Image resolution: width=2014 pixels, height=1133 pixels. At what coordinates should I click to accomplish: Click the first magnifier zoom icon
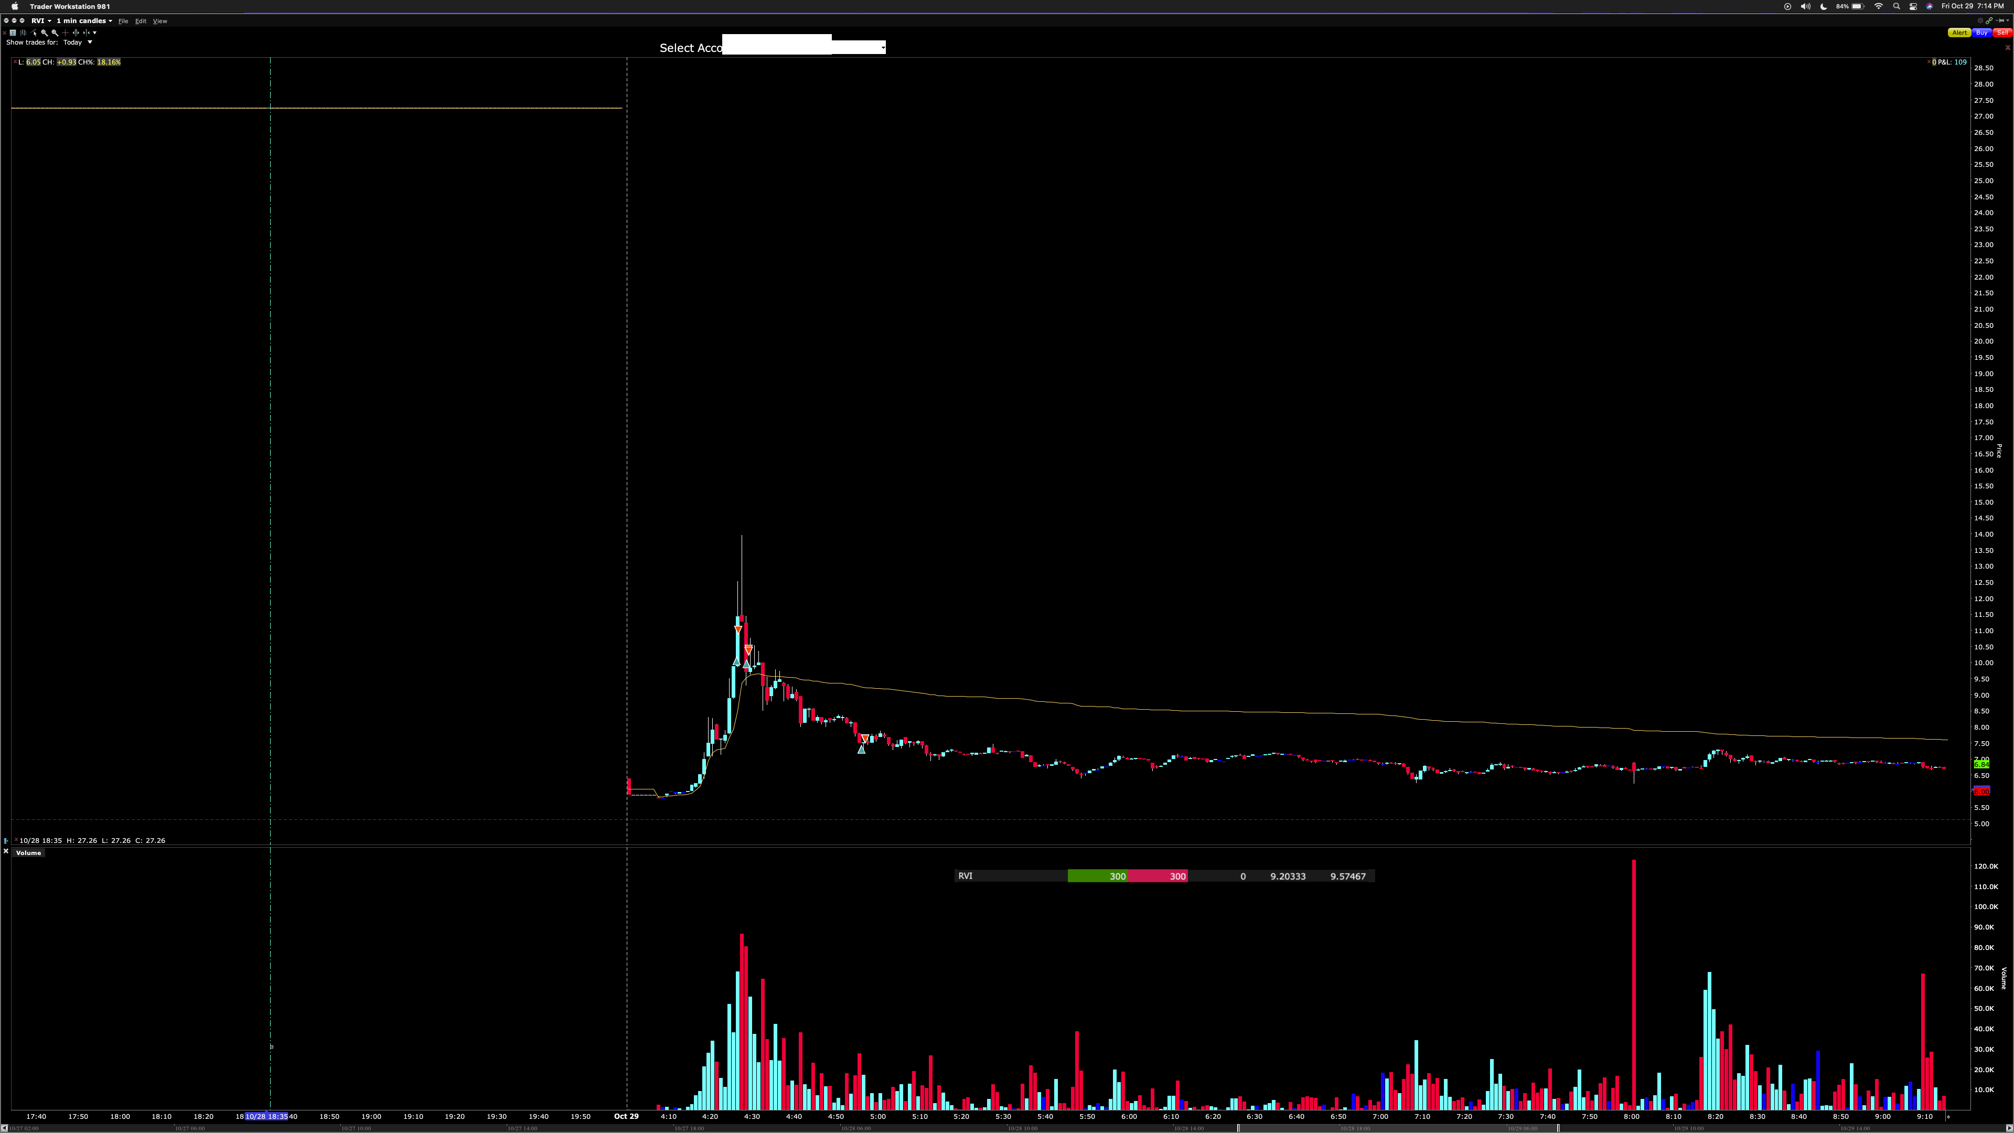point(45,33)
